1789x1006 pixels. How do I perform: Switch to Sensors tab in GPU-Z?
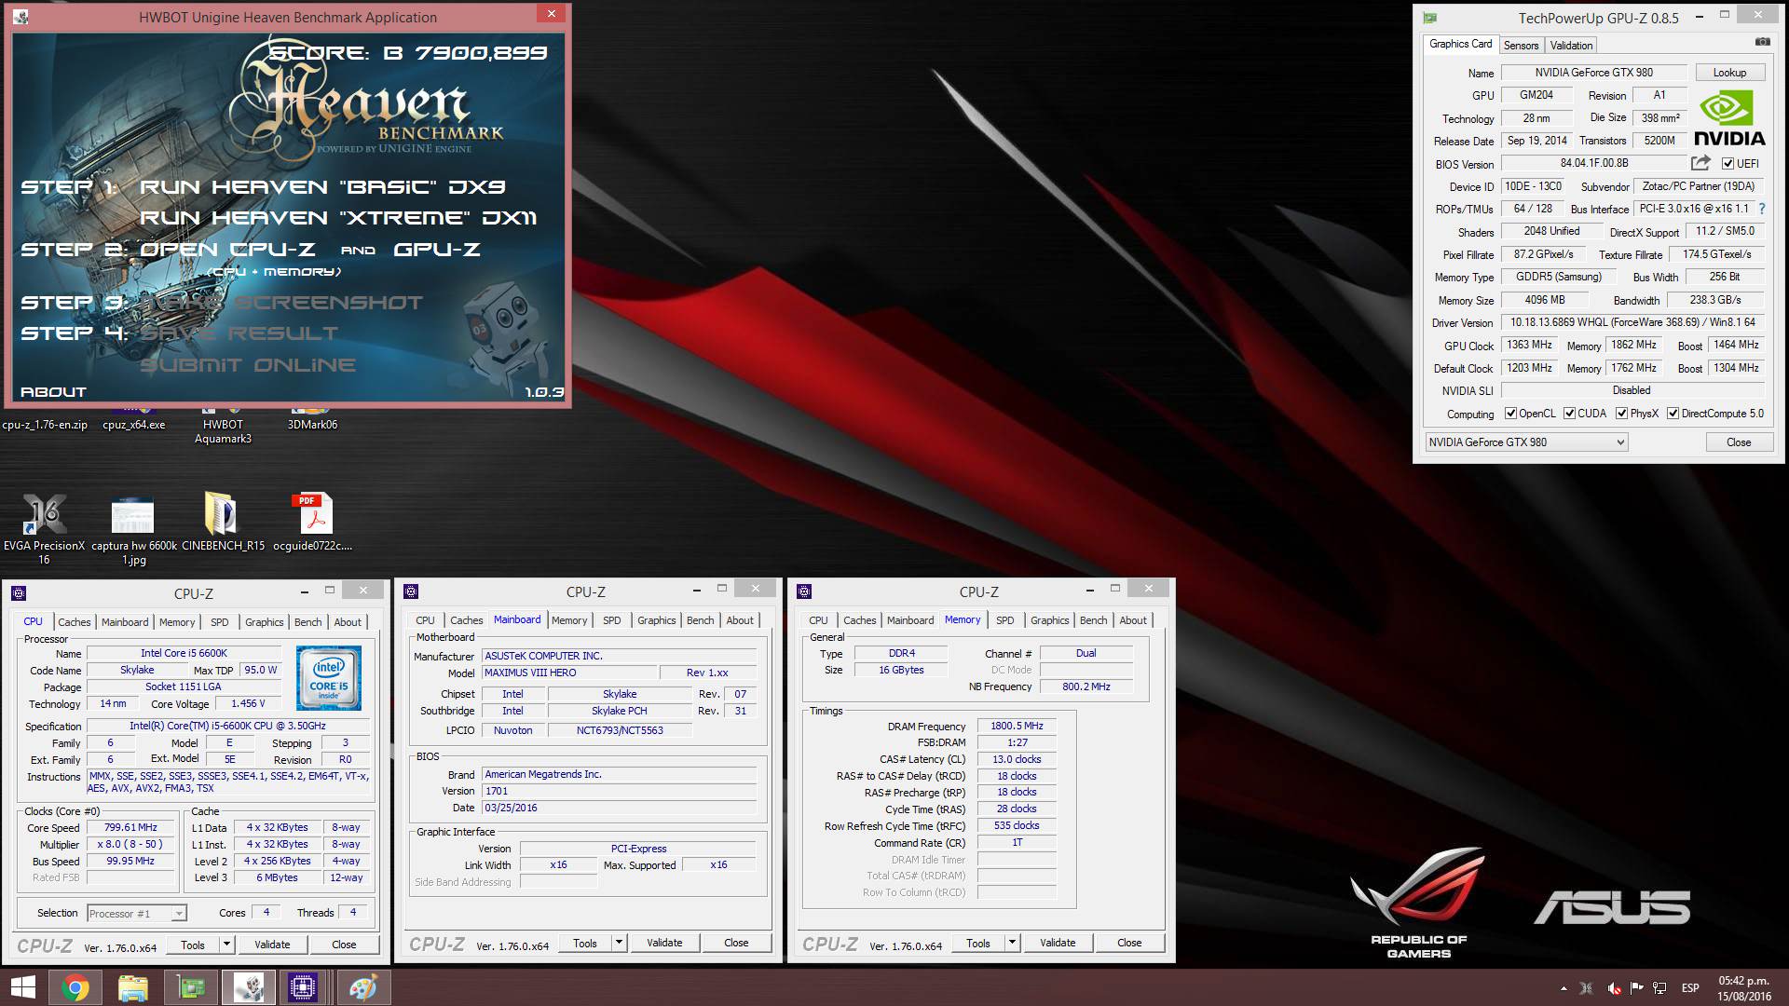[x=1521, y=46]
